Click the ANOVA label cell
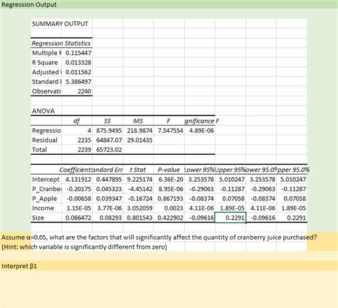 [x=43, y=111]
